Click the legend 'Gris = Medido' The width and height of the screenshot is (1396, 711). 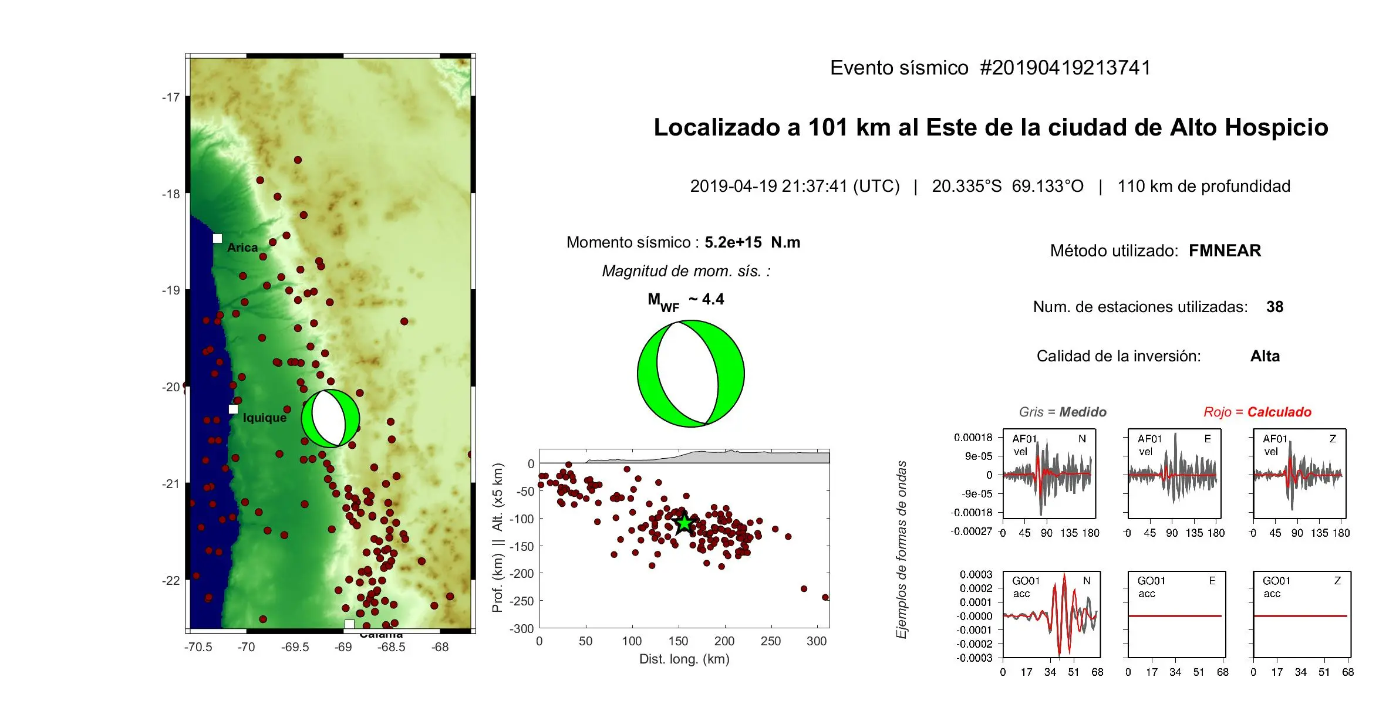(1063, 412)
